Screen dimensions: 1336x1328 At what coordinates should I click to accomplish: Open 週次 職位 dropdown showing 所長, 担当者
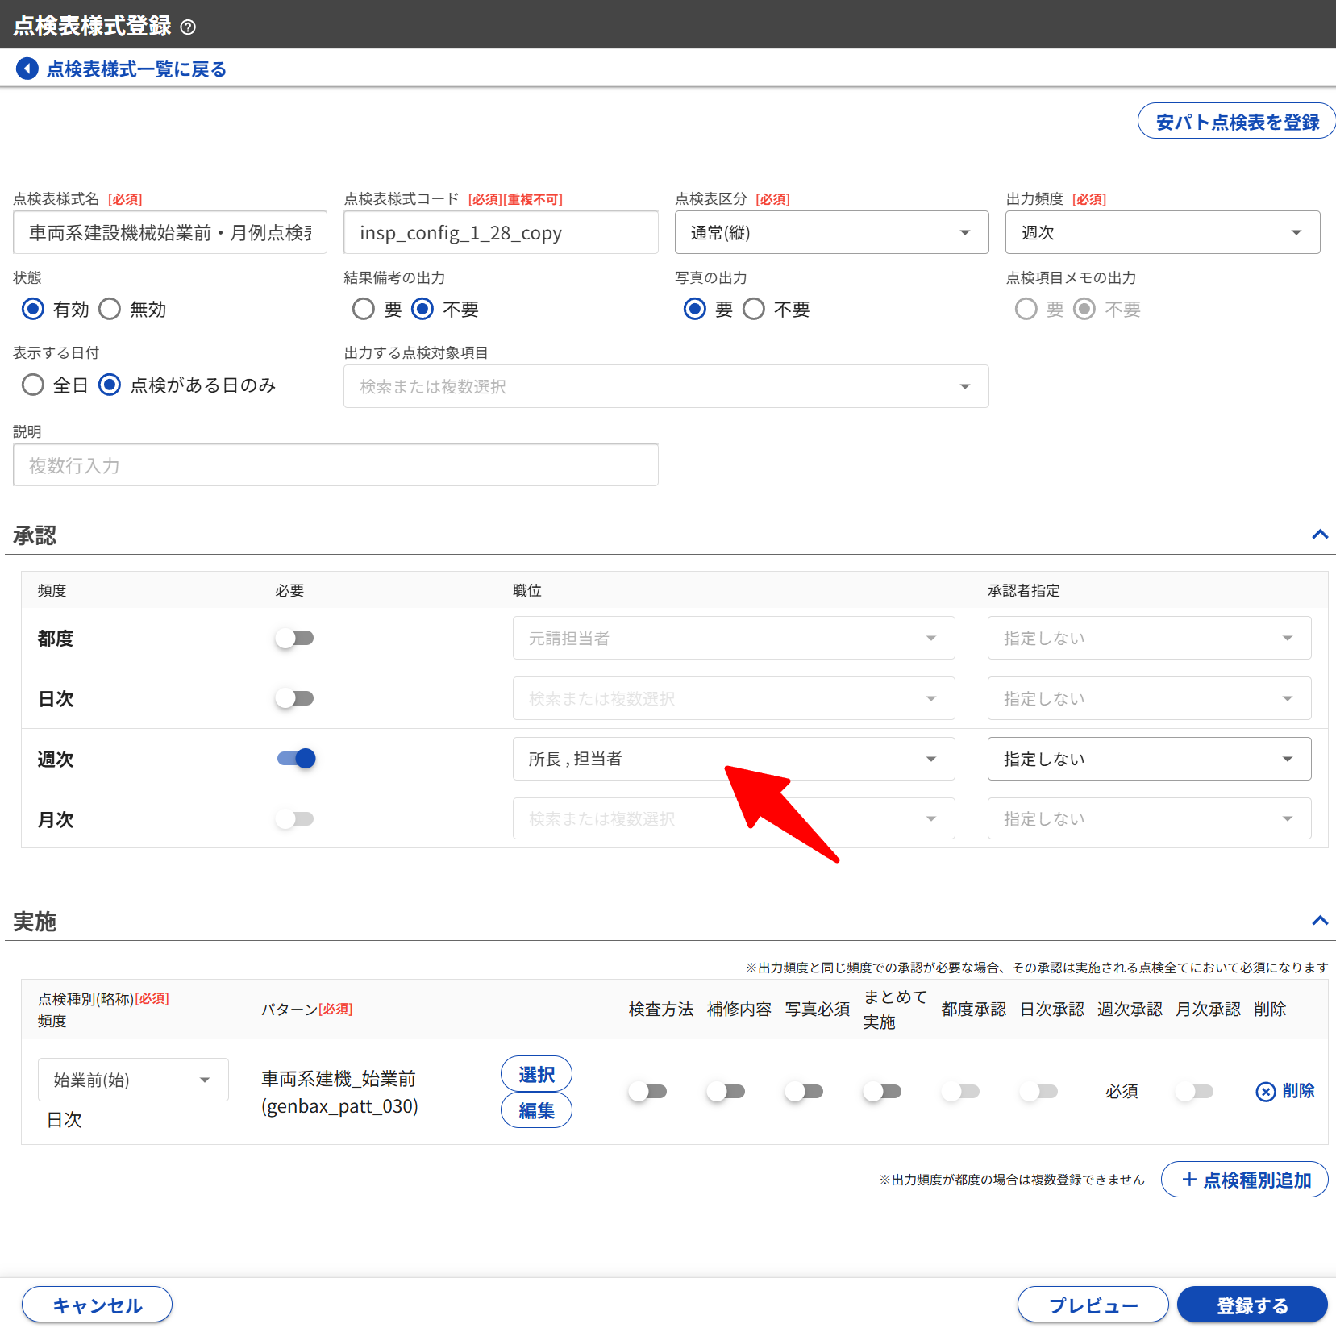[x=734, y=759]
